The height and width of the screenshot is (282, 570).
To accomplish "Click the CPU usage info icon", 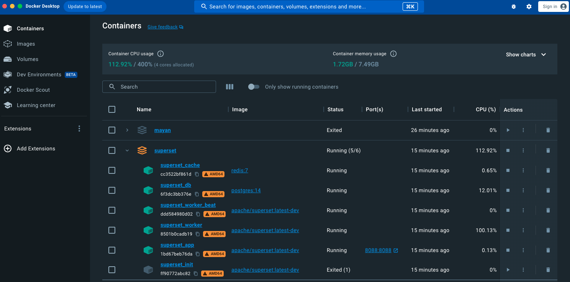I will [x=161, y=54].
